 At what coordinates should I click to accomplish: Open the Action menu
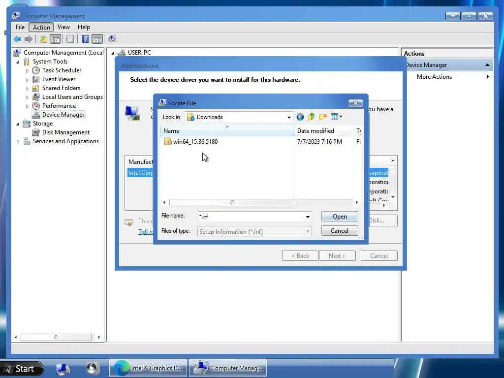click(41, 28)
